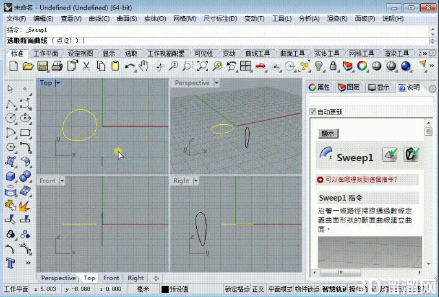
Task: Click the Join puzzle pieces icon
Action: (x=10, y=205)
